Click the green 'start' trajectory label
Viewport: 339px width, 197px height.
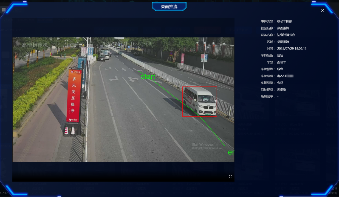(x=148, y=77)
